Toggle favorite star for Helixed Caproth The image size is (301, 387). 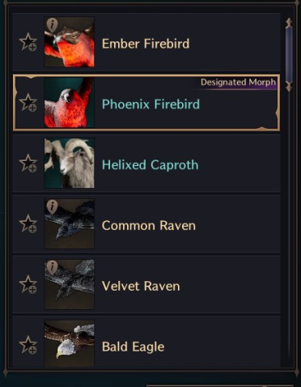point(28,163)
